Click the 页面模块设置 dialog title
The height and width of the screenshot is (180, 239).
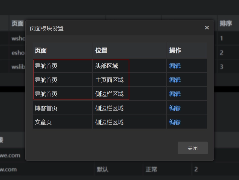(x=46, y=28)
